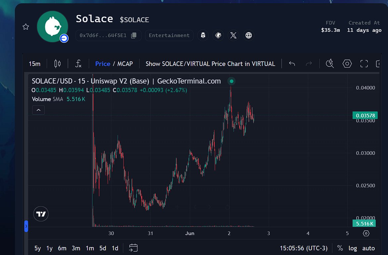Click the 5.516K volume axis label

coord(364,223)
